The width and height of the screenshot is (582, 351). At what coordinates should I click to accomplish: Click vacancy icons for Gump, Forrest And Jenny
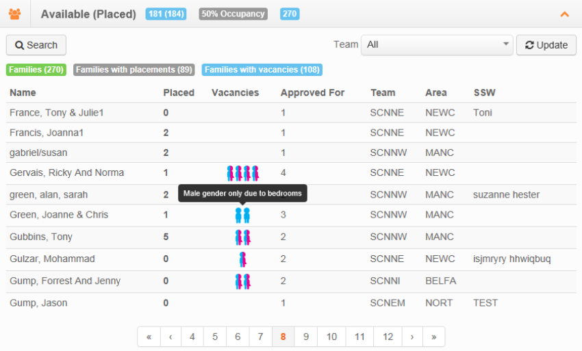[243, 282]
